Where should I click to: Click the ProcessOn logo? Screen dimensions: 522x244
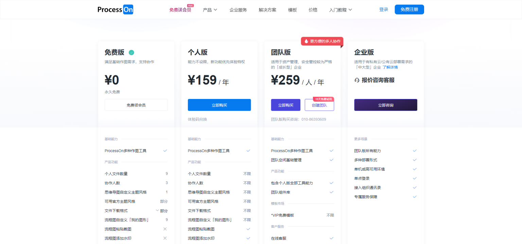(115, 9)
